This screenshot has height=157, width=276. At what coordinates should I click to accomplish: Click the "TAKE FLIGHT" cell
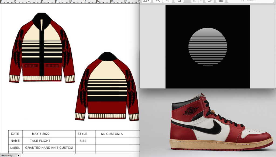click(49, 141)
